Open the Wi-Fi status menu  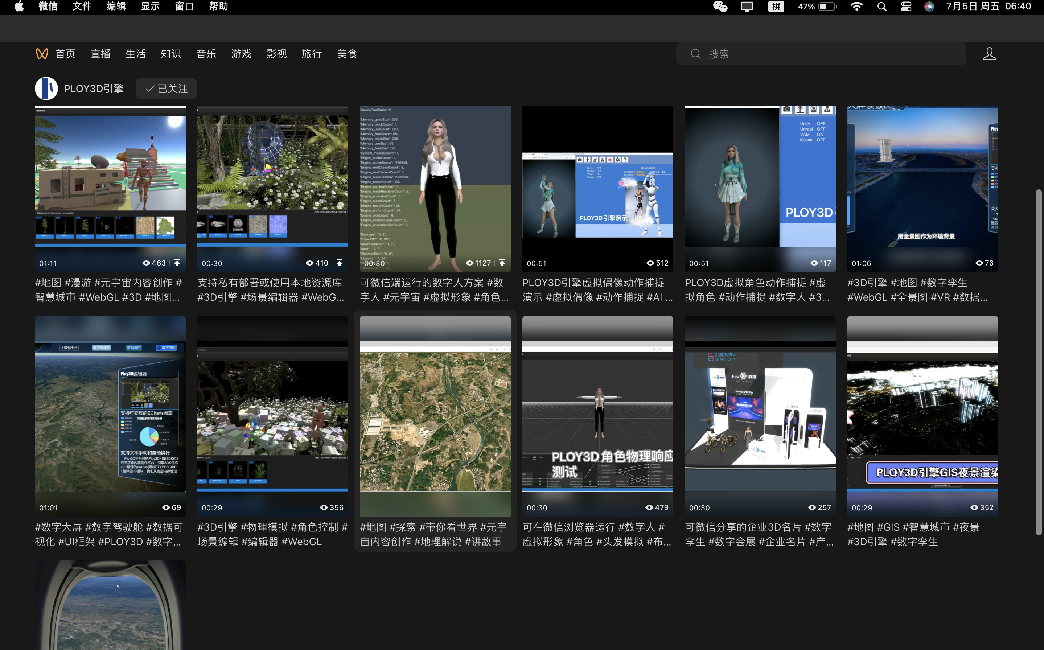pos(856,7)
